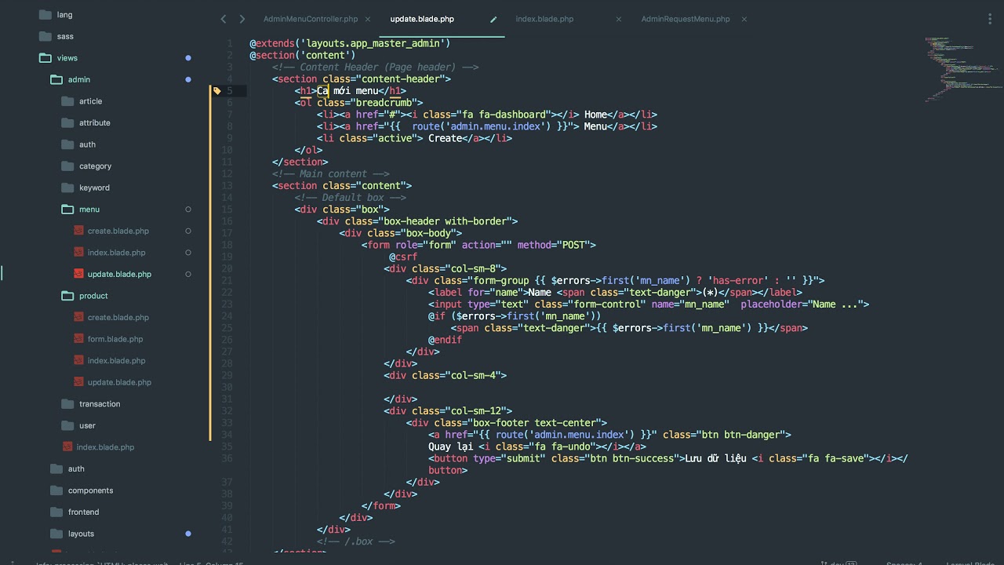The height and width of the screenshot is (565, 1004).
Task: Go to the previous tab with the left arrow
Action: (224, 19)
